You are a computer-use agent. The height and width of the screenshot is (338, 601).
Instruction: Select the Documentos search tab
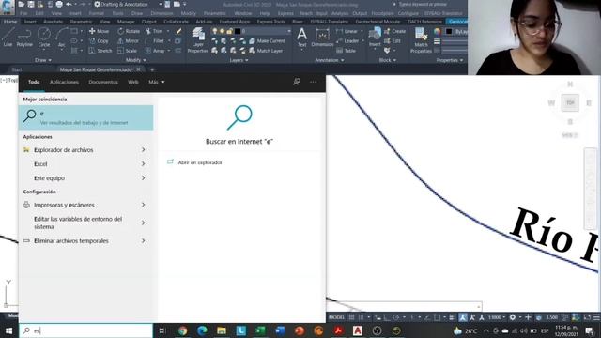tap(103, 82)
